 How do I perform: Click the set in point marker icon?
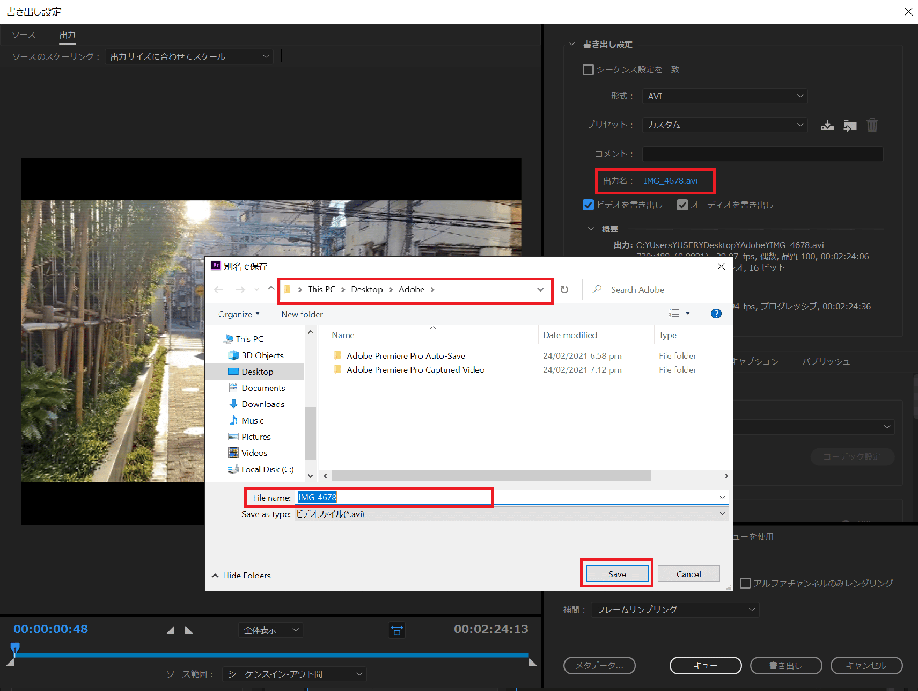coord(171,630)
